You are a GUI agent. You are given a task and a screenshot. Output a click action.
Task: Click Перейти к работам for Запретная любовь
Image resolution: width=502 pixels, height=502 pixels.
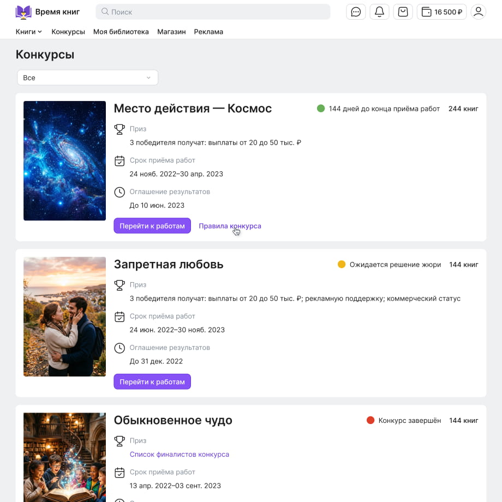(x=152, y=381)
